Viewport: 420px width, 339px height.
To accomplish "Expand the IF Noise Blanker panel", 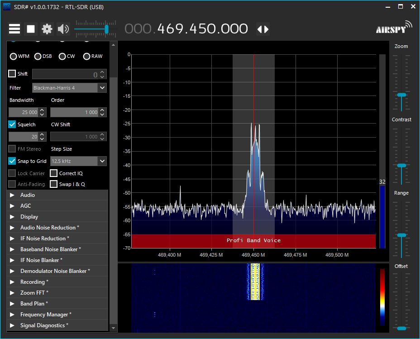I will [57, 260].
